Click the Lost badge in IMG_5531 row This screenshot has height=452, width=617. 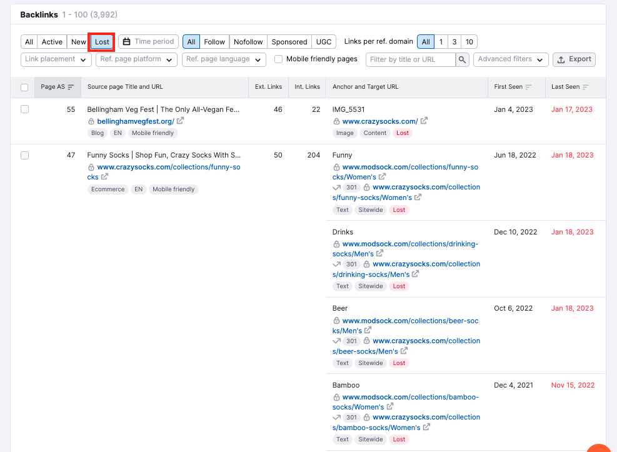click(402, 133)
